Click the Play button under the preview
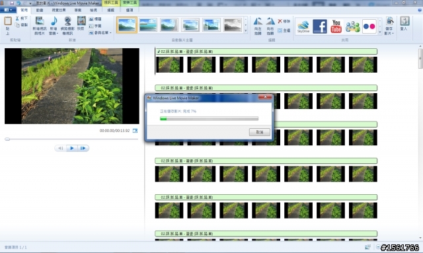The height and width of the screenshot is (253, 423). tap(72, 148)
